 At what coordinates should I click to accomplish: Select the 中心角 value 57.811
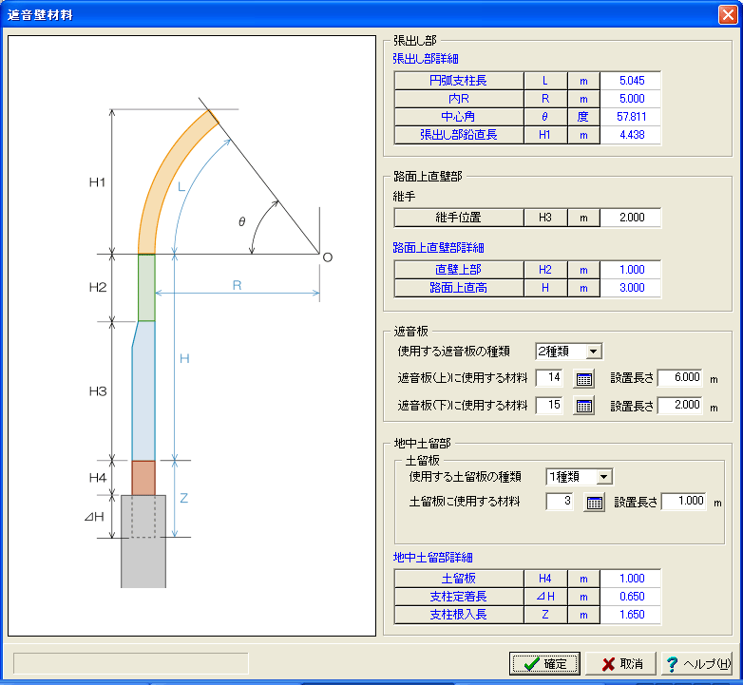click(631, 117)
